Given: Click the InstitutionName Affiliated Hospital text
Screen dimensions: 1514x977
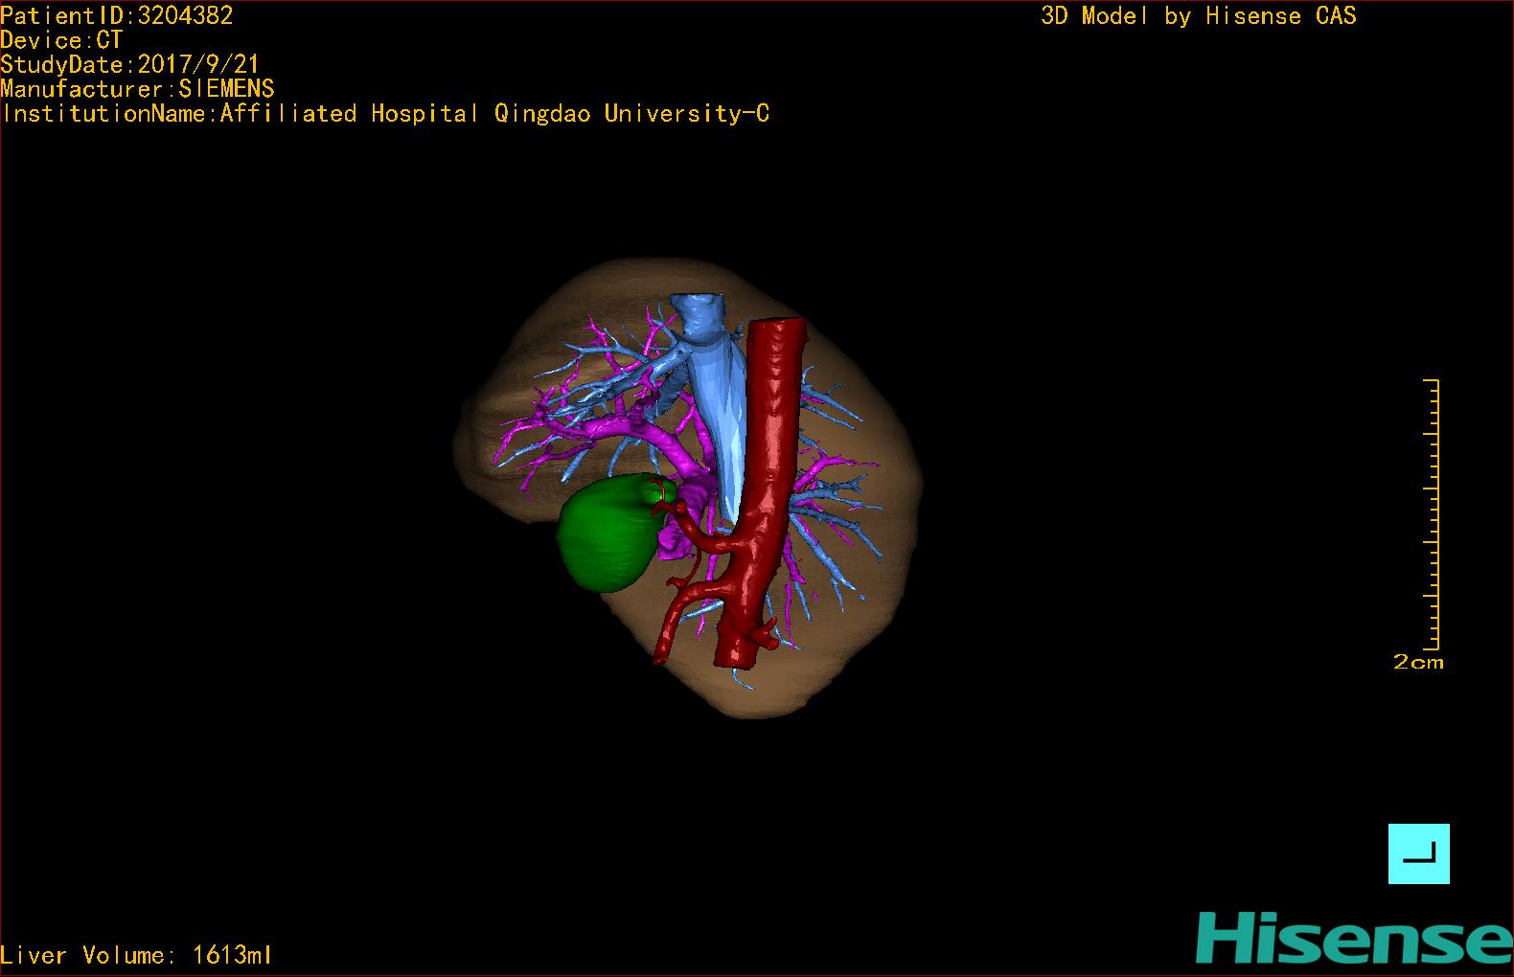Looking at the screenshot, I should pyautogui.click(x=385, y=114).
